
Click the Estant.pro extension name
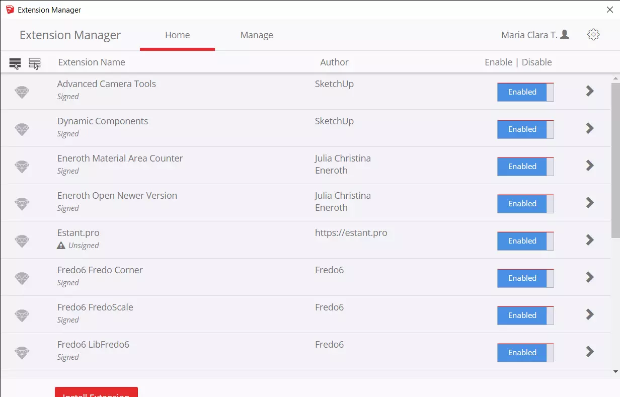[x=79, y=233]
